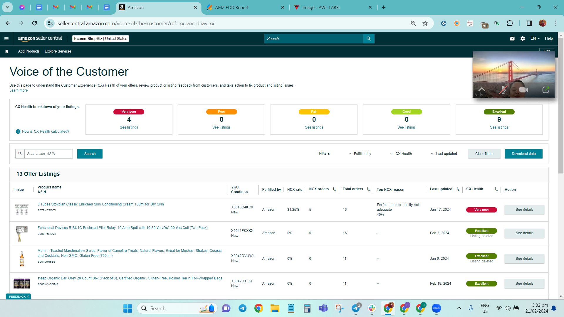
Task: Open the Chrome three-dot menu
Action: (556, 23)
